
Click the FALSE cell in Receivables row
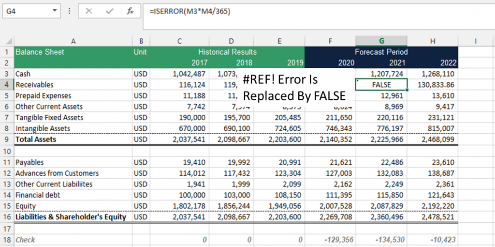point(381,85)
